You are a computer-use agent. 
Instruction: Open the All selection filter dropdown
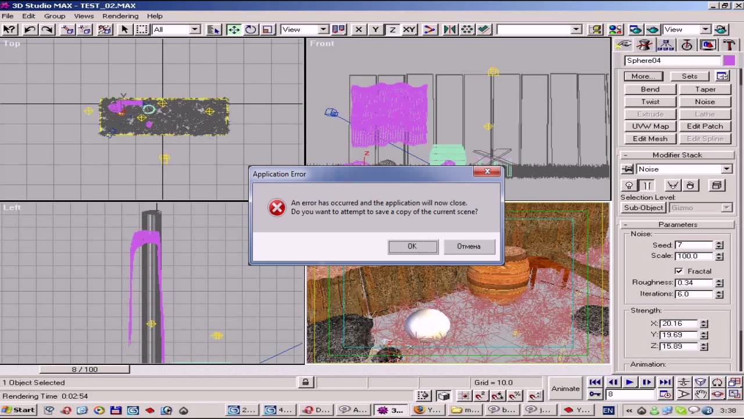195,30
